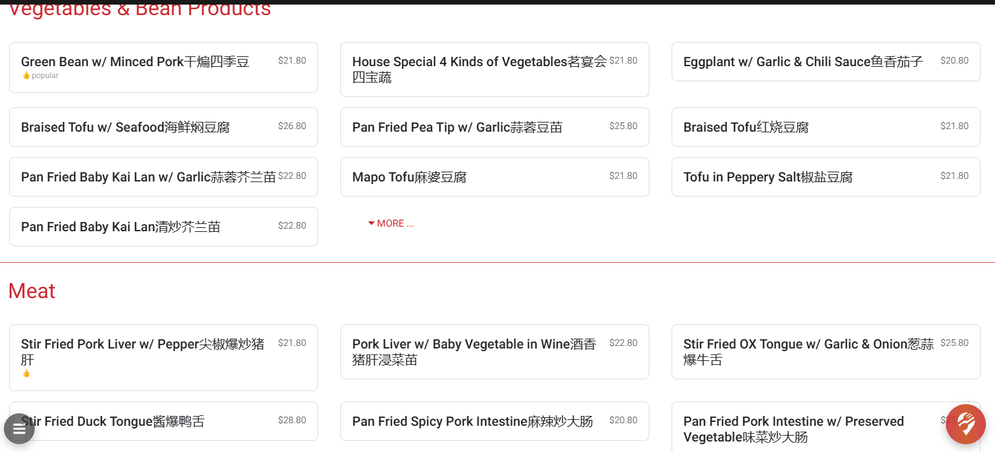995x452 pixels.
Task: Select Pan Fried Baby Kai Lan w/ Garlic
Action: [148, 178]
